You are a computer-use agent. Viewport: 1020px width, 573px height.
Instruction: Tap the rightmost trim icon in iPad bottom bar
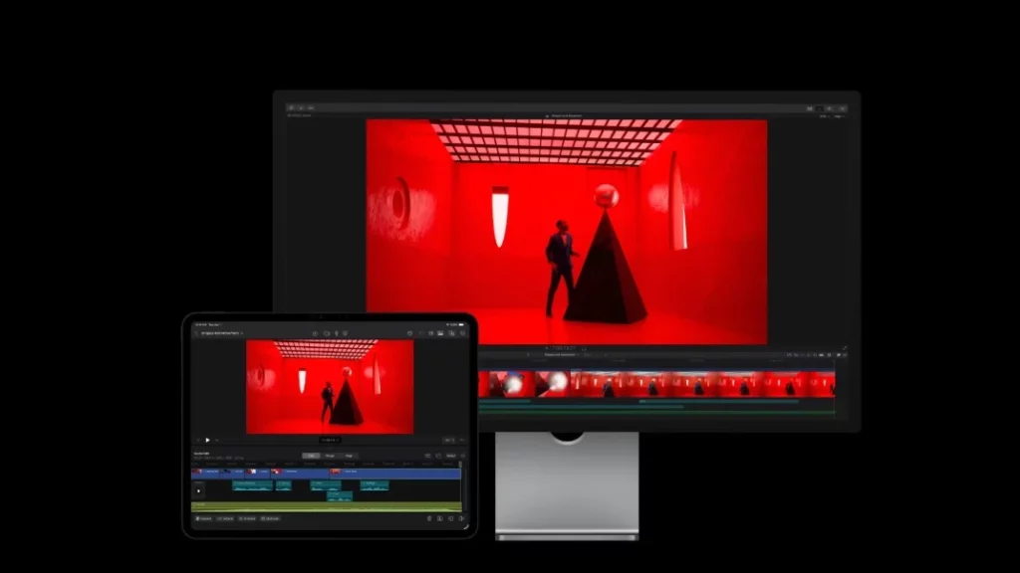coord(462,518)
